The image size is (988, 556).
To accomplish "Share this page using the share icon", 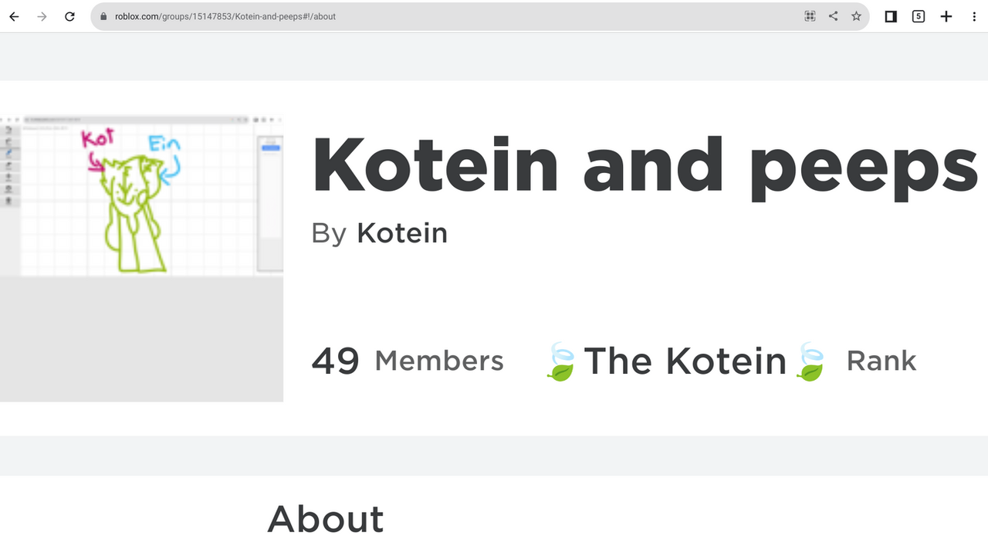I will pos(833,16).
